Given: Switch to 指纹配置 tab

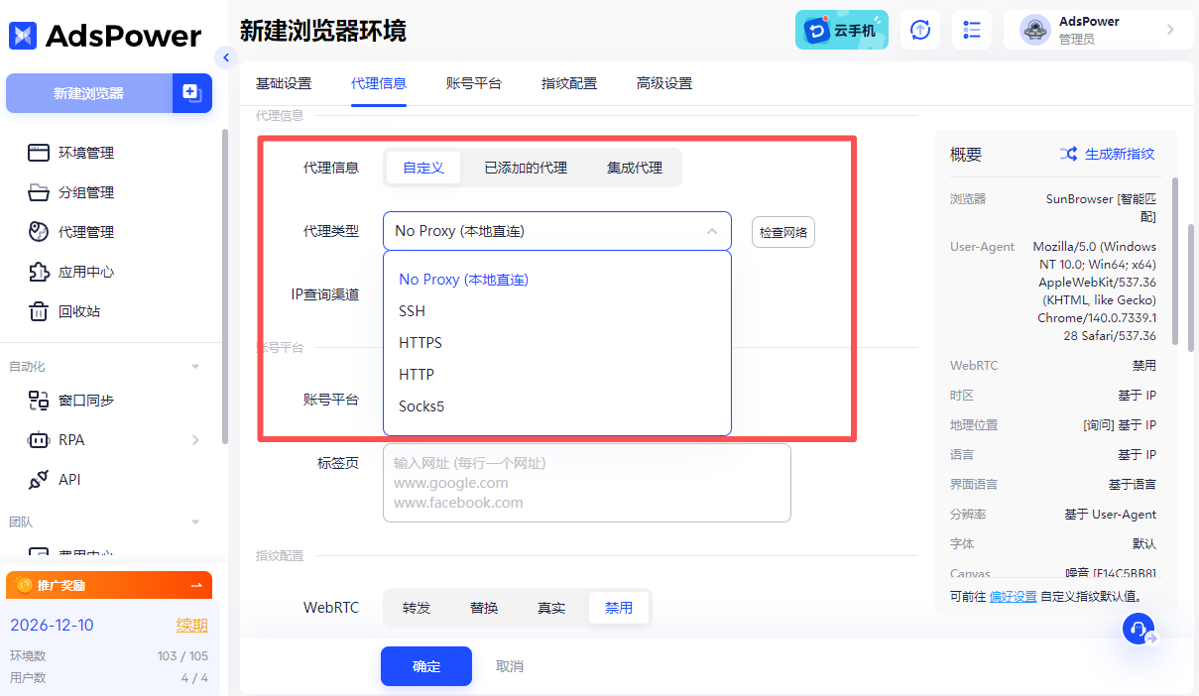Looking at the screenshot, I should 569,83.
